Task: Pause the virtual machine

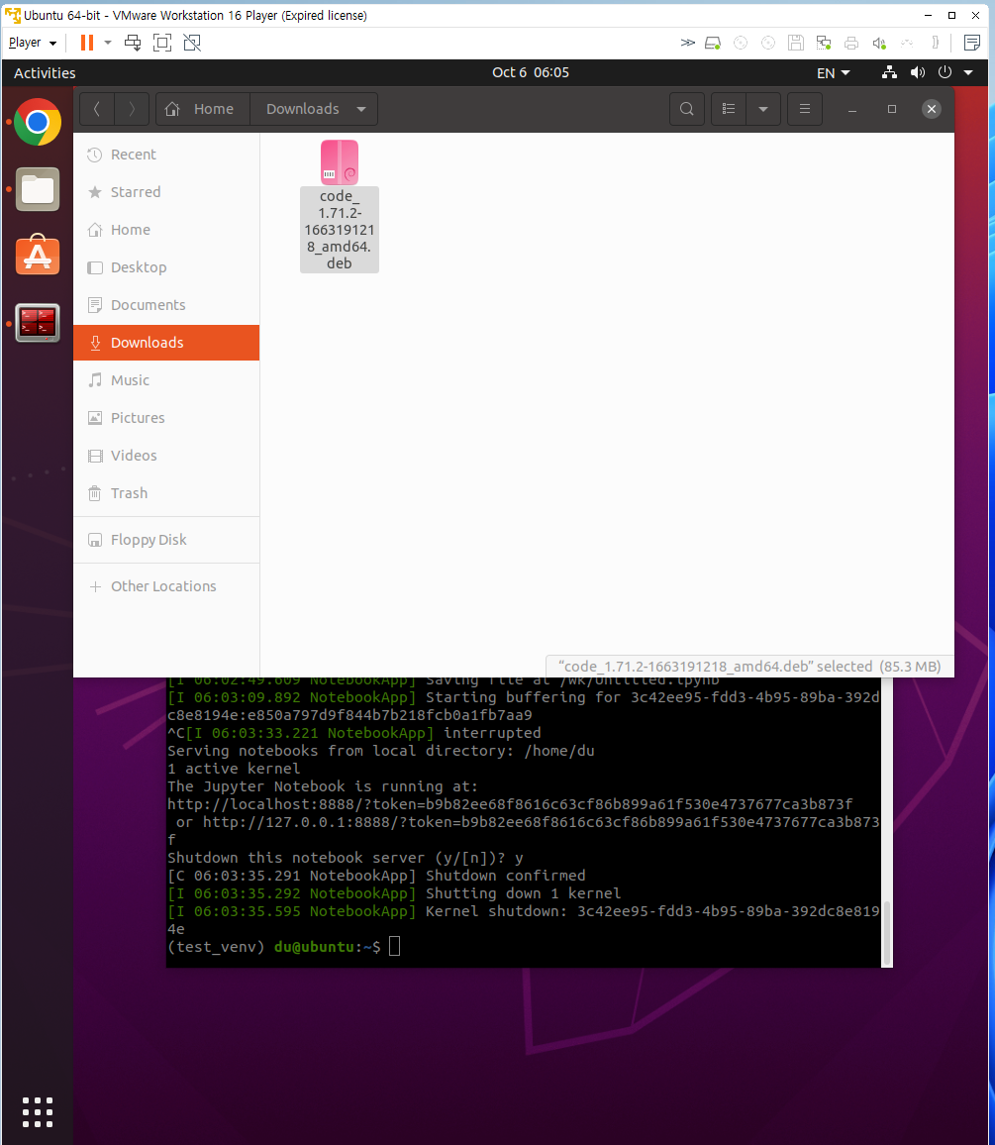Action: click(x=87, y=43)
